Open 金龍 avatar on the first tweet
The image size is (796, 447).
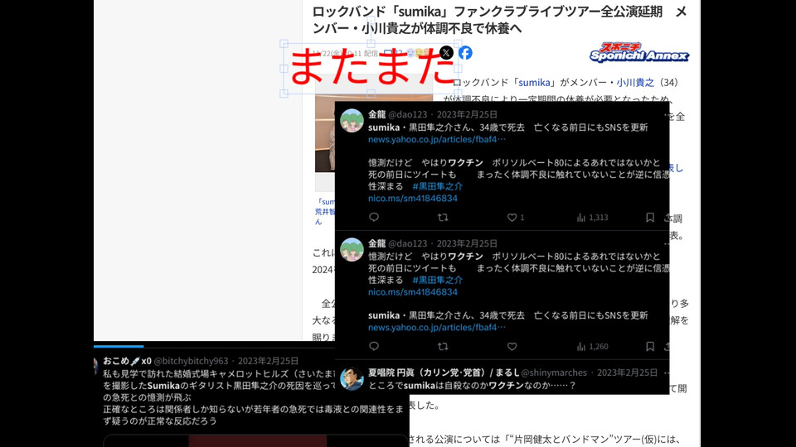pos(352,121)
